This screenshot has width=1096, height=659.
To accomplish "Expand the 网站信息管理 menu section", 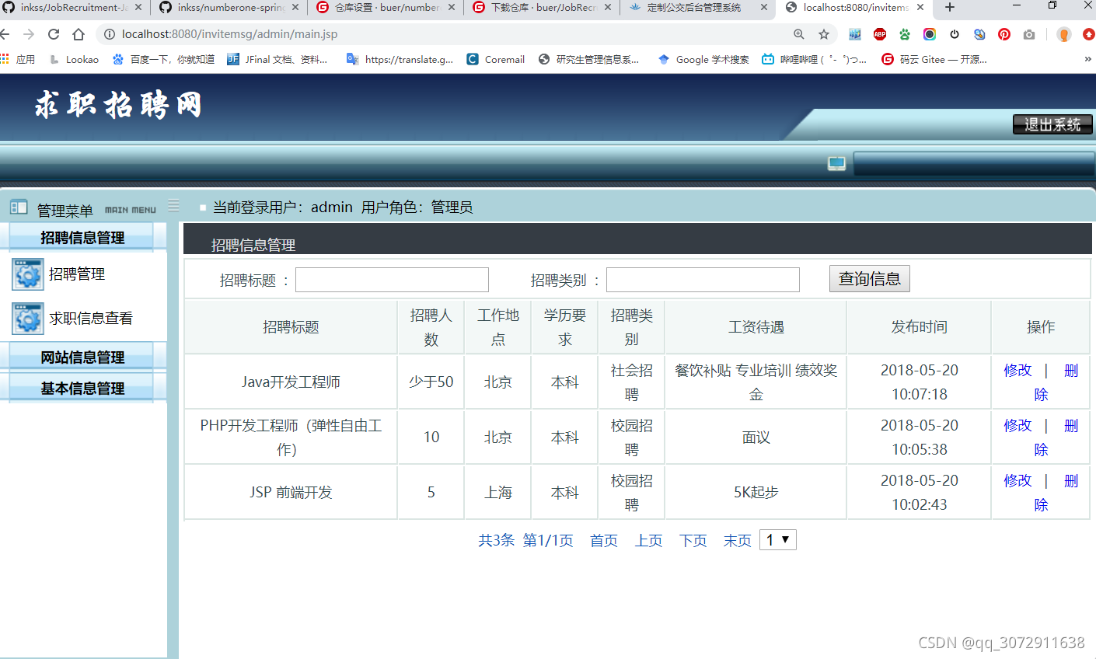I will [82, 357].
